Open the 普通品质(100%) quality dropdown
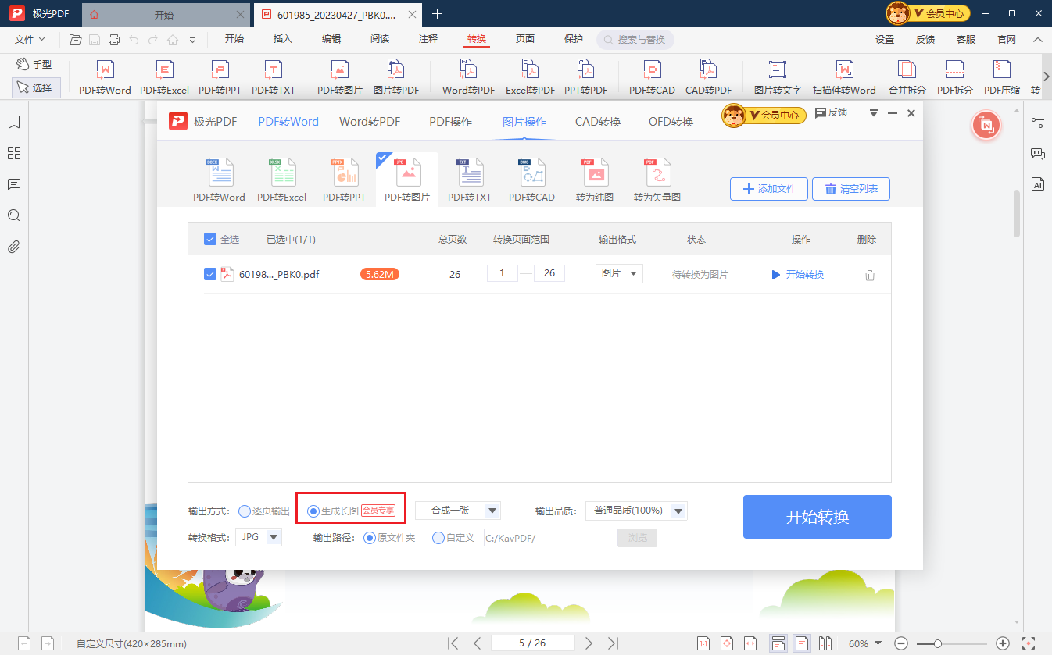Image resolution: width=1052 pixels, height=655 pixels. tap(636, 511)
